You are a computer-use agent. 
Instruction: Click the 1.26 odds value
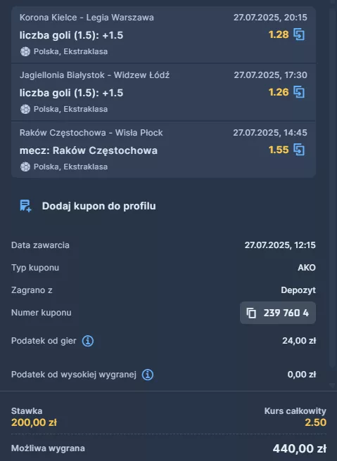[279, 92]
